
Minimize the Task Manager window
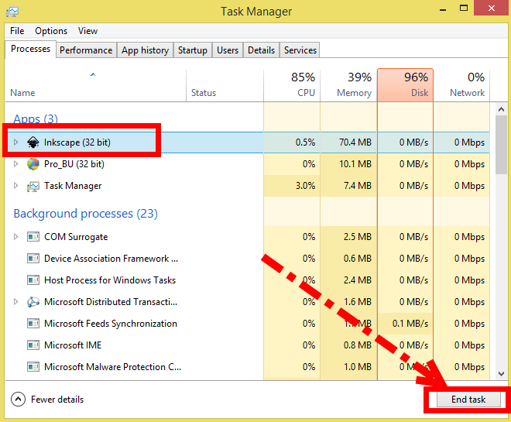click(x=443, y=9)
